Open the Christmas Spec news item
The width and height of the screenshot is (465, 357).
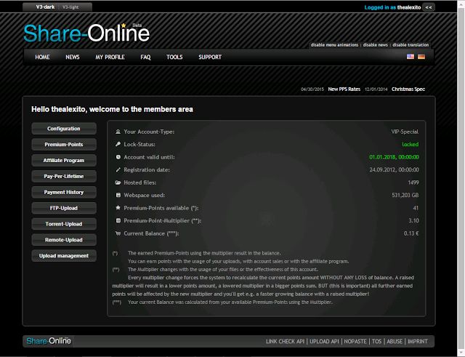(408, 89)
